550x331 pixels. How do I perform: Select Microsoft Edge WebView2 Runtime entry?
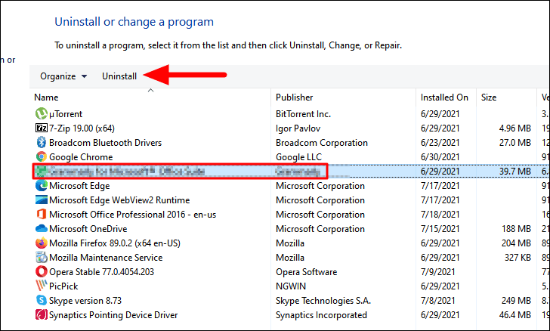click(x=119, y=200)
